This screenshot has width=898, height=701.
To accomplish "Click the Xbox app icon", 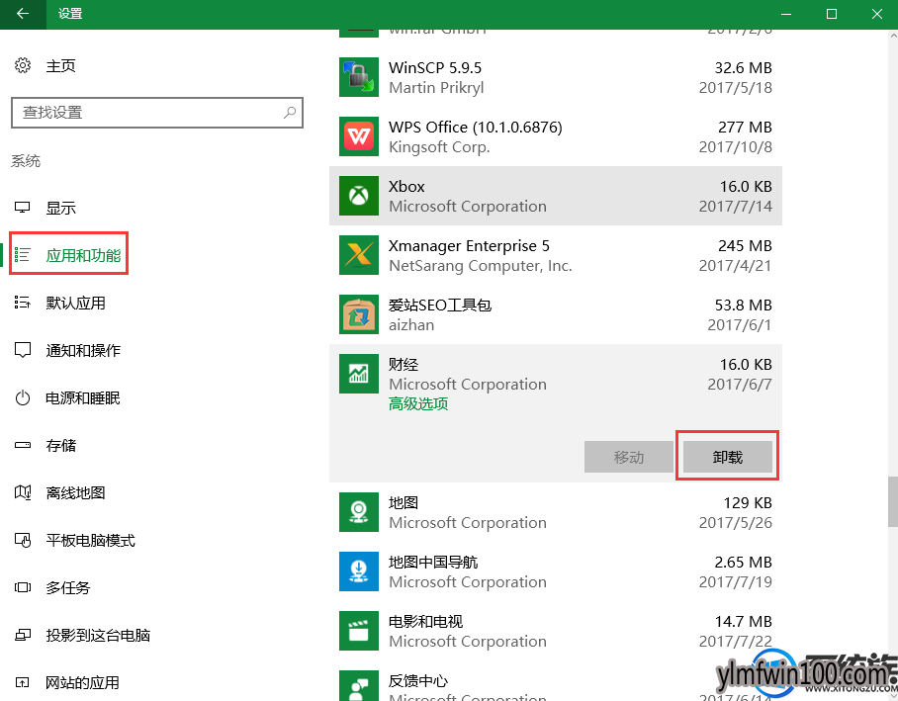I will (359, 196).
